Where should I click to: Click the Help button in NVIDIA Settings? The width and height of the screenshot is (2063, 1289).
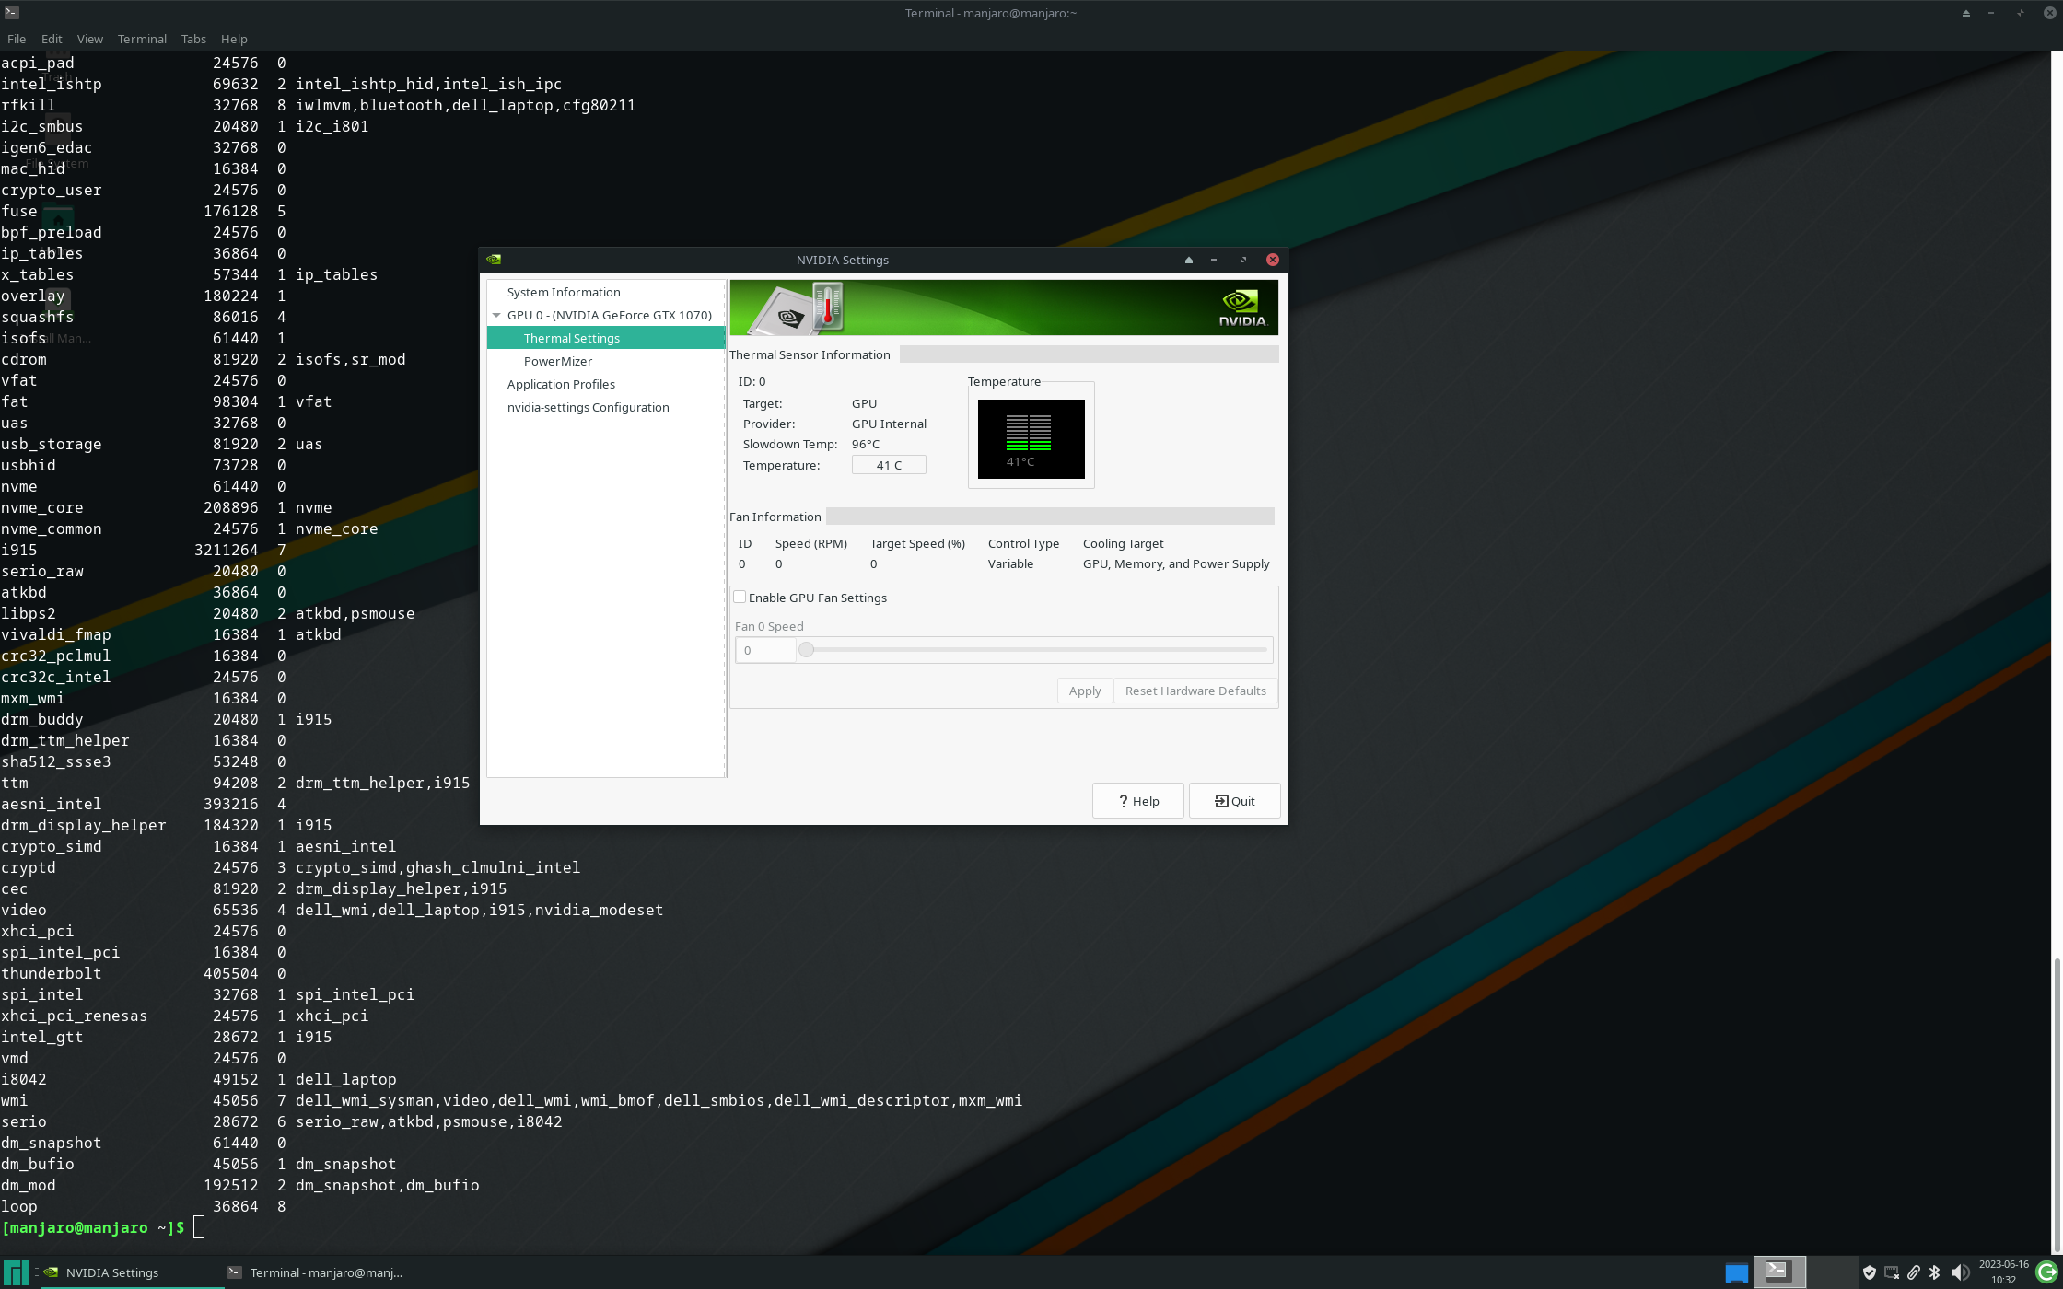(1137, 801)
